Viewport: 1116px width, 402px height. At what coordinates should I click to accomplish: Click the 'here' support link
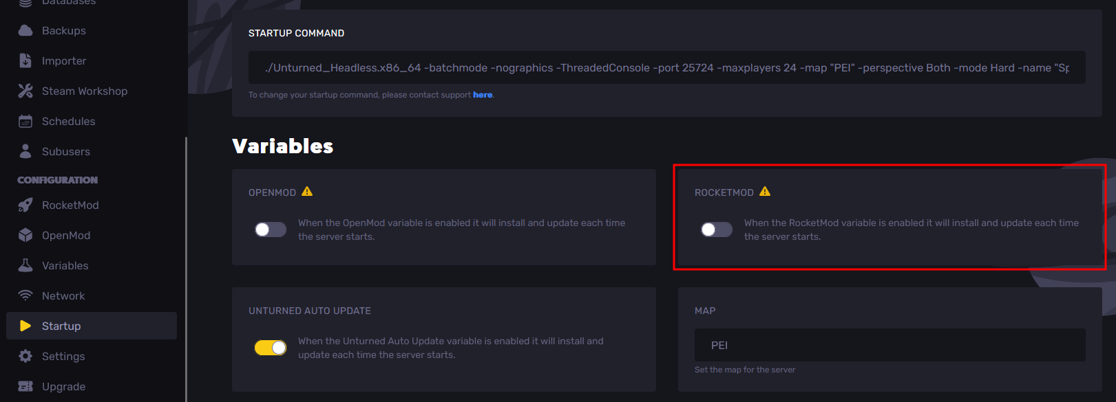pos(483,95)
